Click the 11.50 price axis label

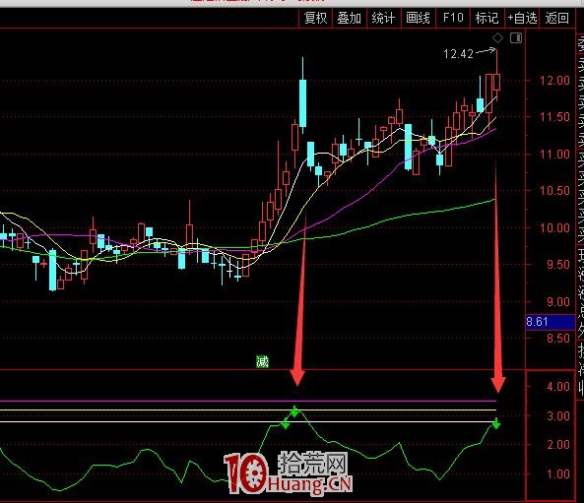554,117
